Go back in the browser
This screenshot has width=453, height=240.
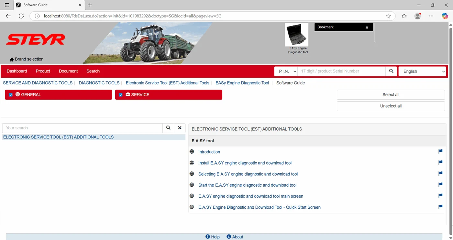(x=8, y=16)
